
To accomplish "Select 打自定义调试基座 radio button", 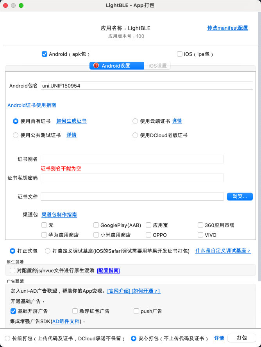I will tap(48, 251).
